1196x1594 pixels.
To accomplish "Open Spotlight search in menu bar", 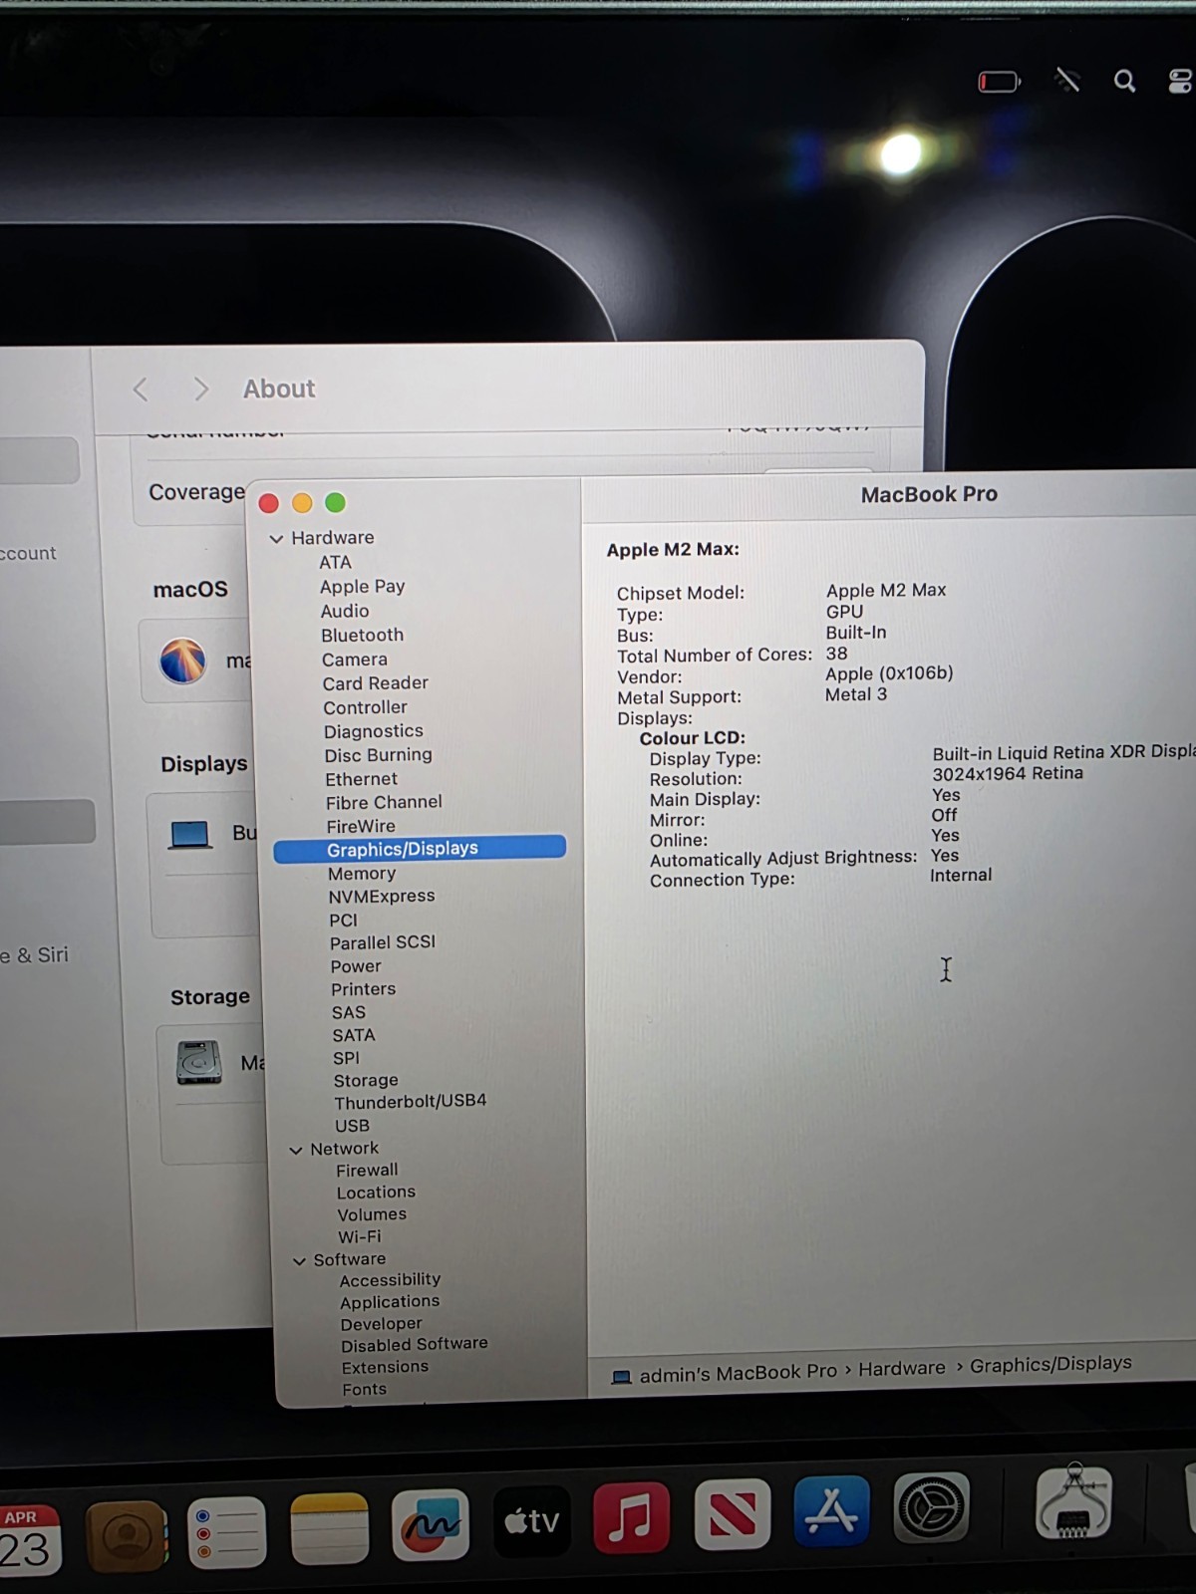I will click(1124, 81).
